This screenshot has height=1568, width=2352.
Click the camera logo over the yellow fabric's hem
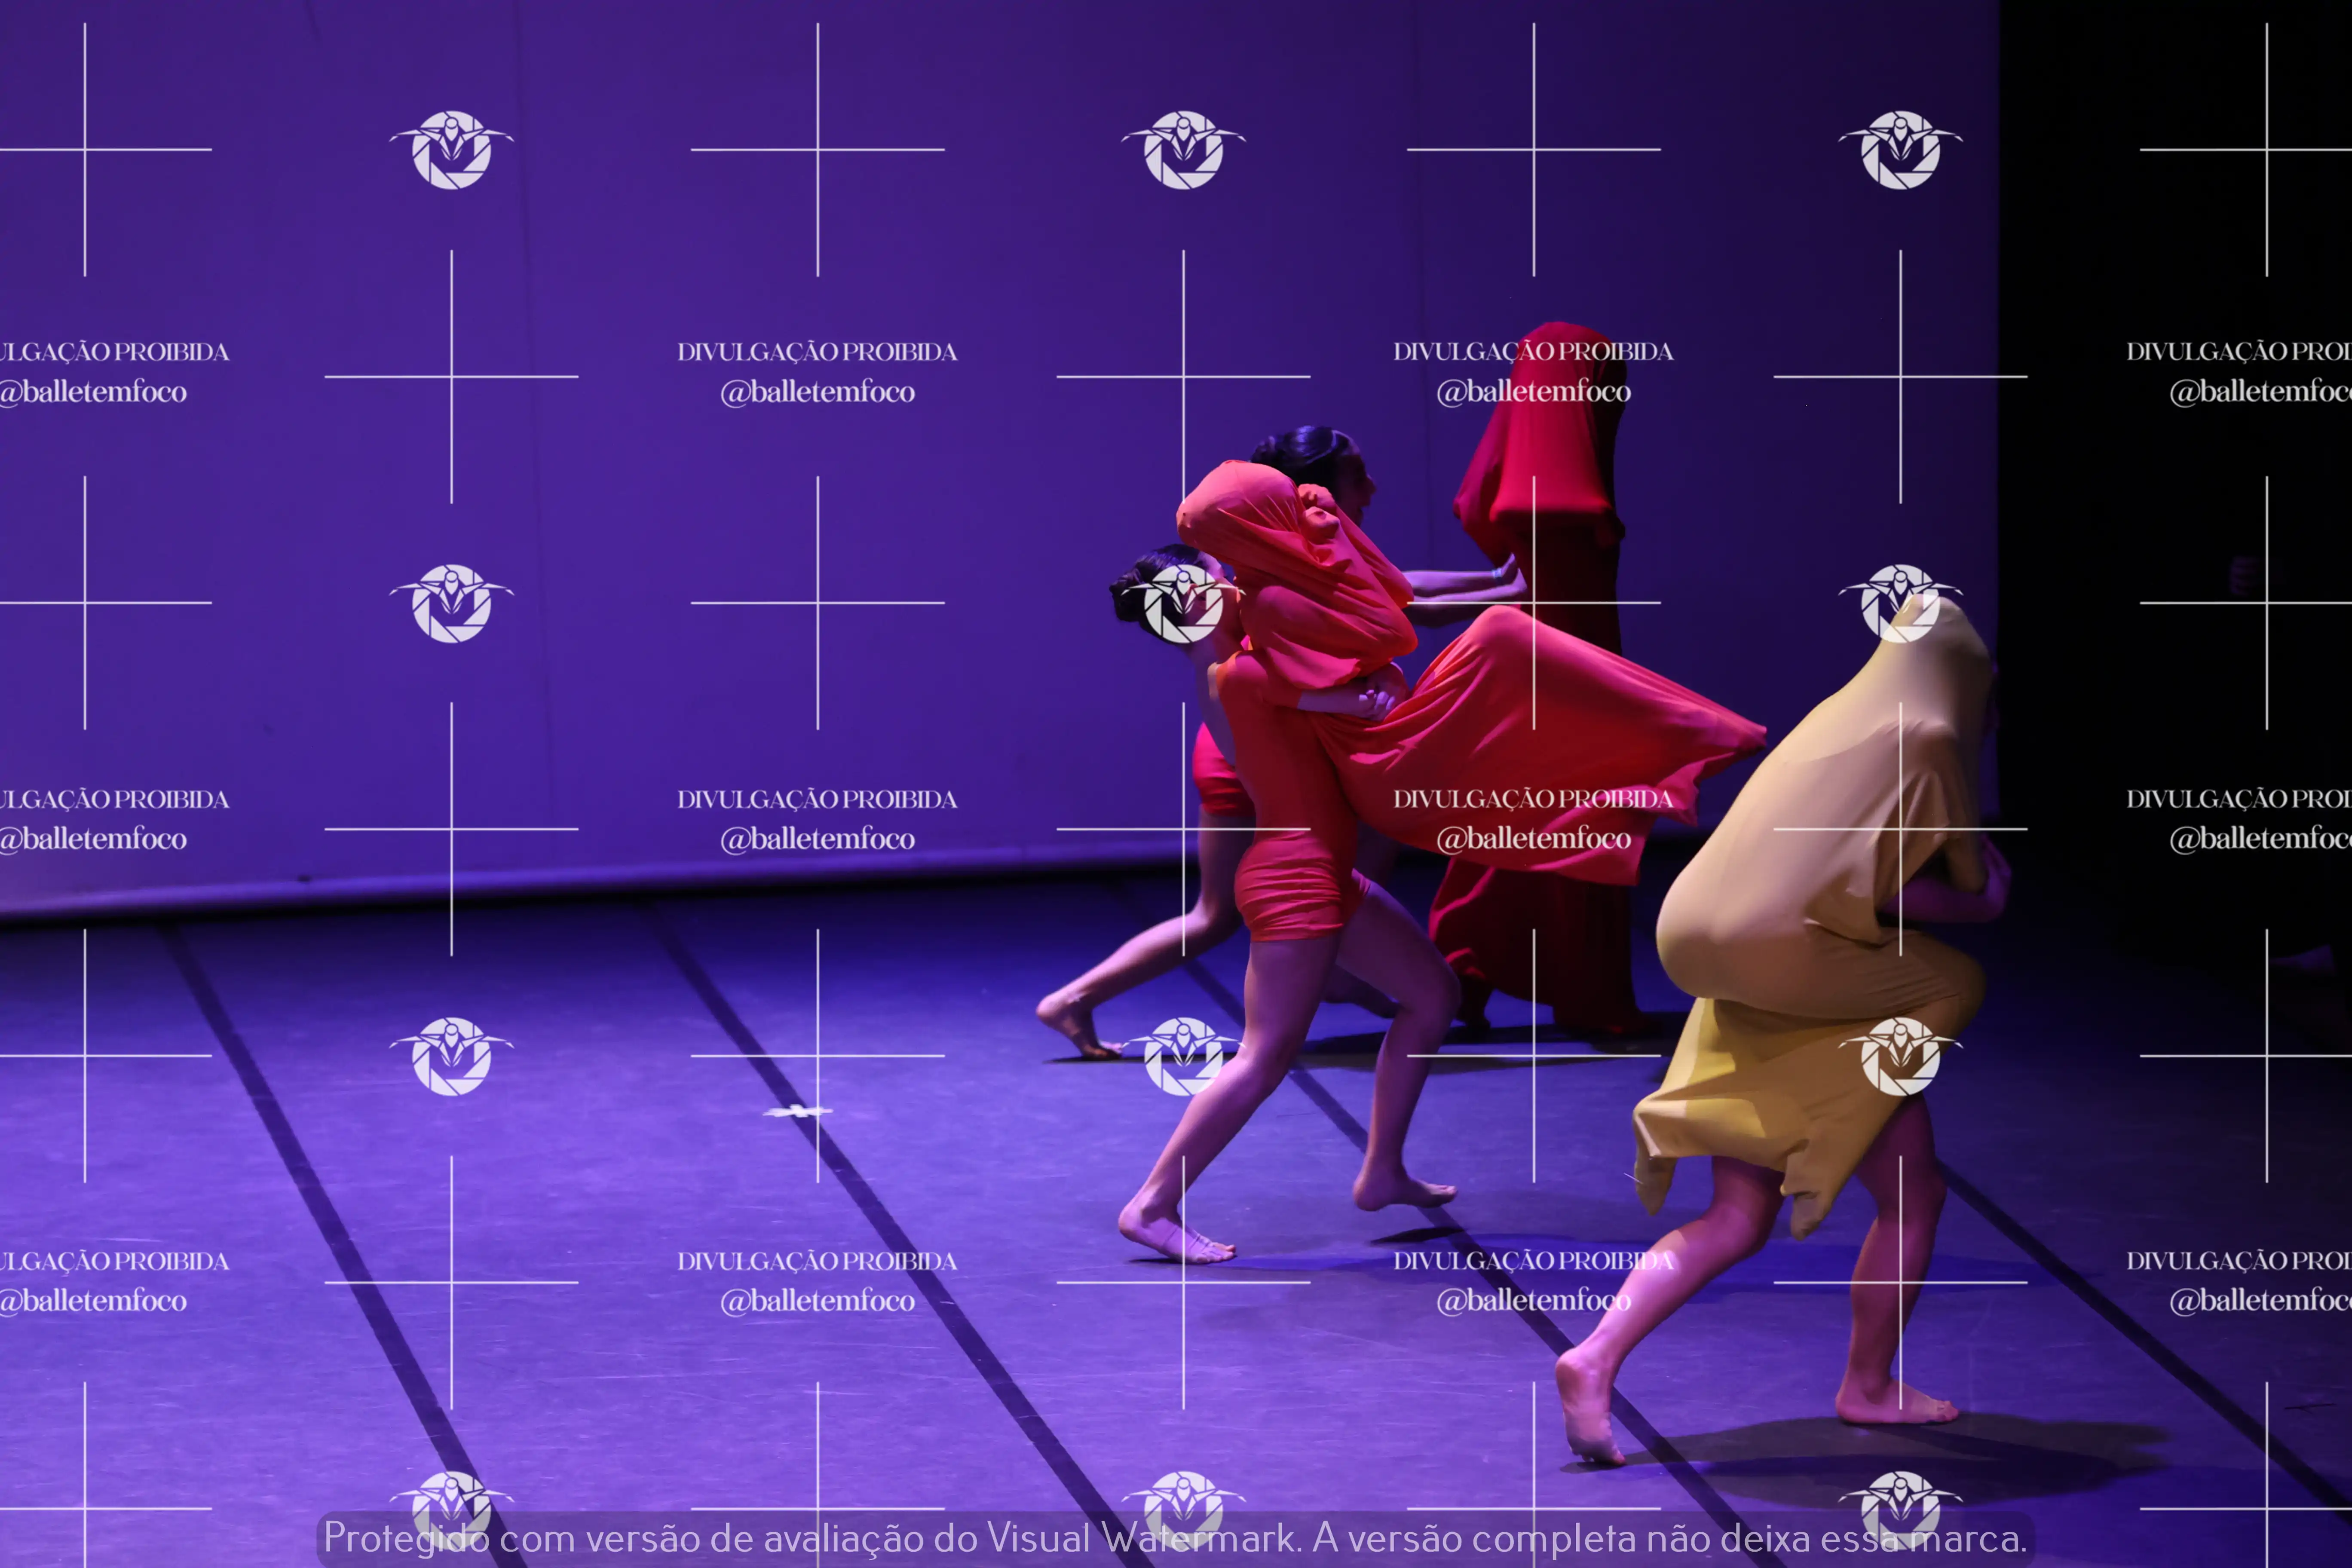pos(1900,1056)
